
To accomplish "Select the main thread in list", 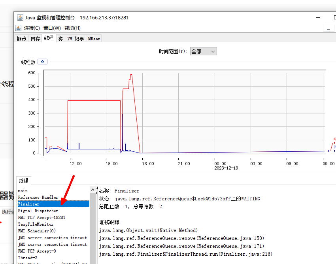I will coord(23,190).
